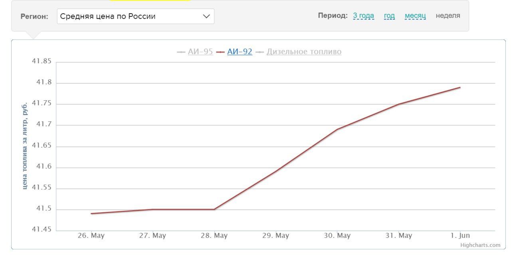Image resolution: width=511 pixels, height=256 pixels.
Task: Select the data point above 30. May
Action: (x=337, y=129)
